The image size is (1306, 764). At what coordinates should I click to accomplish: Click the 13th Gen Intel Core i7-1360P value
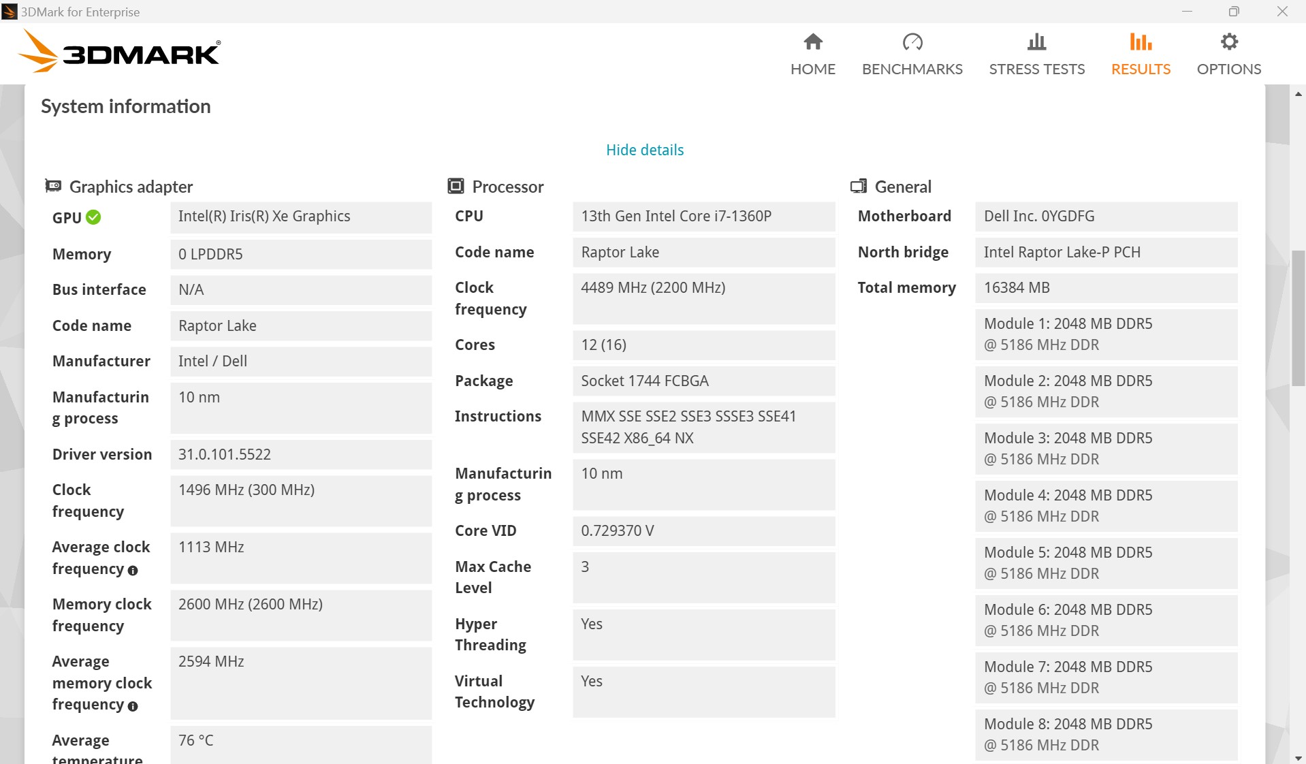click(703, 217)
